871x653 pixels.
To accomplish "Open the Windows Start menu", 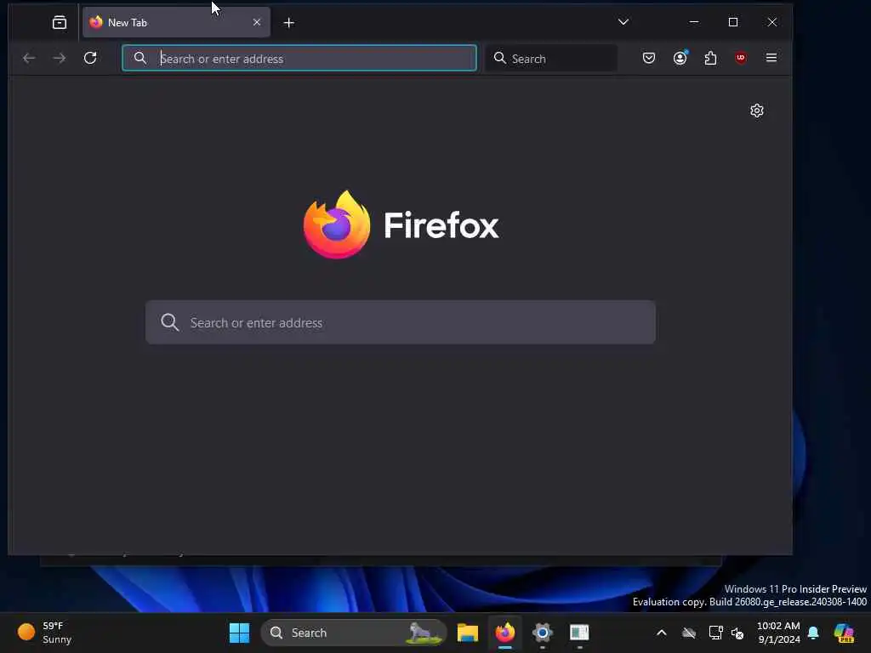I will 239,633.
